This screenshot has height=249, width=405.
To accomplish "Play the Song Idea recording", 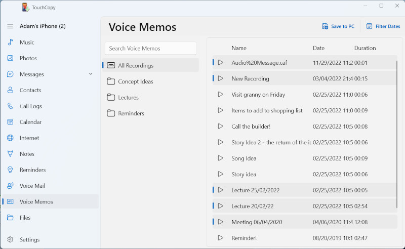I will pos(220,158).
